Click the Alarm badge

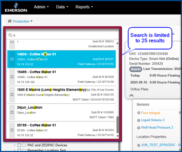(136, 69)
